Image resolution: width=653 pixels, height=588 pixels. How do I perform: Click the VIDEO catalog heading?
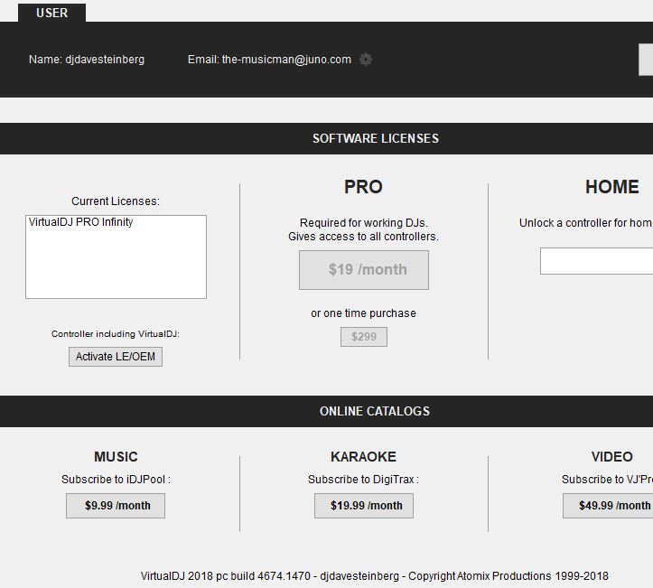click(x=611, y=457)
